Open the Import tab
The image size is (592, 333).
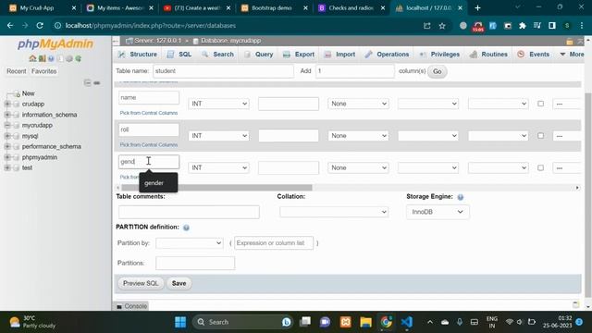[339, 55]
